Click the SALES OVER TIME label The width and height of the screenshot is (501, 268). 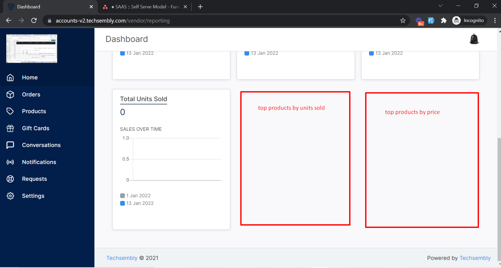[141, 129]
